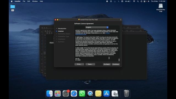Open Finder from the dock
The width and height of the screenshot is (176, 99).
[50, 94]
